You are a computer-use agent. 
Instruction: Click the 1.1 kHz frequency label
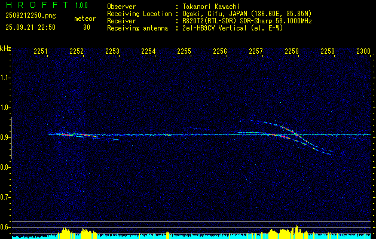(5, 78)
